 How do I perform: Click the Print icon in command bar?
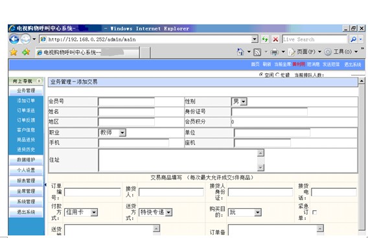274,52
